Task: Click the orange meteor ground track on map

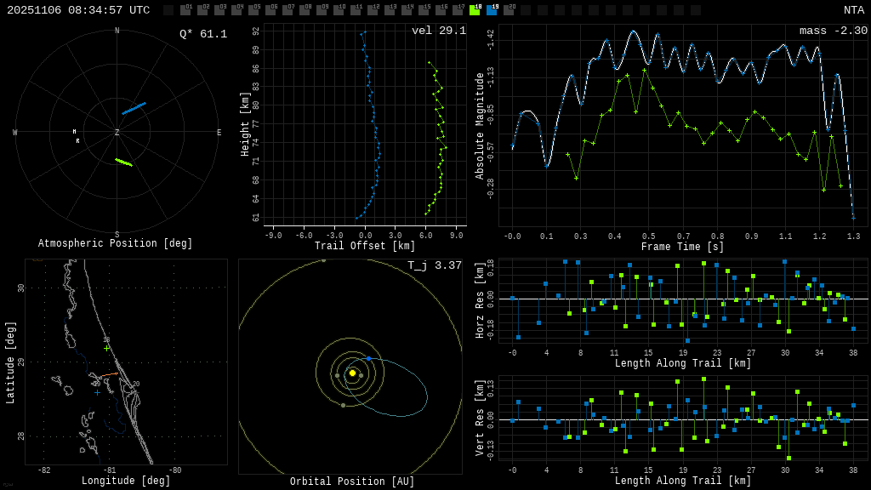Action: [110, 374]
